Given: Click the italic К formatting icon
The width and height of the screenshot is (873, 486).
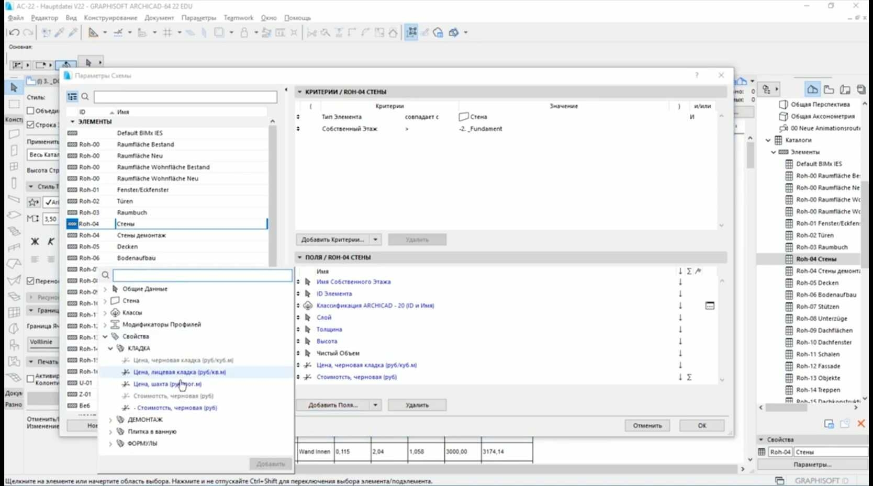Looking at the screenshot, I should point(51,241).
